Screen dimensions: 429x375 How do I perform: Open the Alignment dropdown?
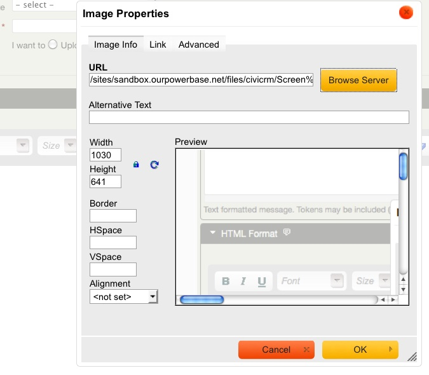coord(123,297)
